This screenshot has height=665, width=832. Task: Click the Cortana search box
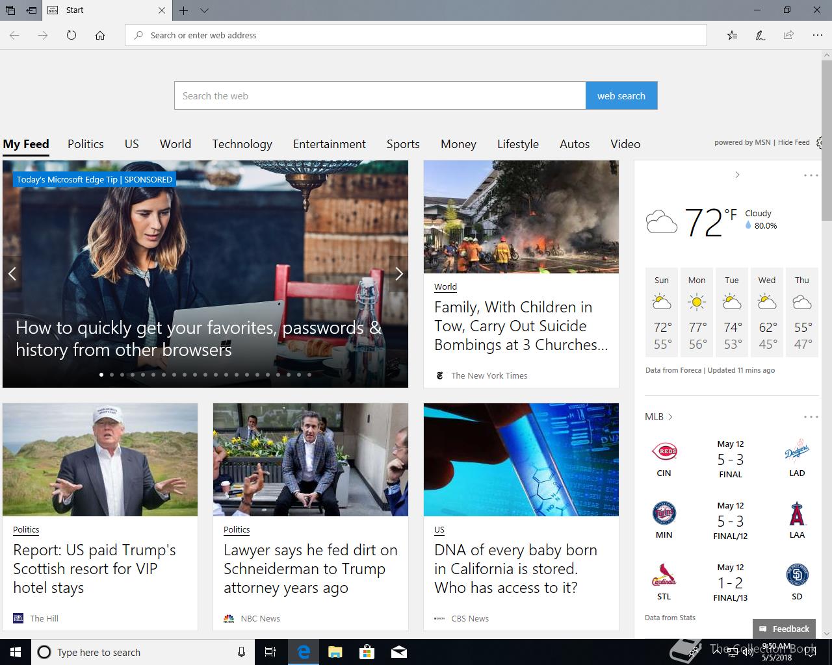pyautogui.click(x=143, y=652)
